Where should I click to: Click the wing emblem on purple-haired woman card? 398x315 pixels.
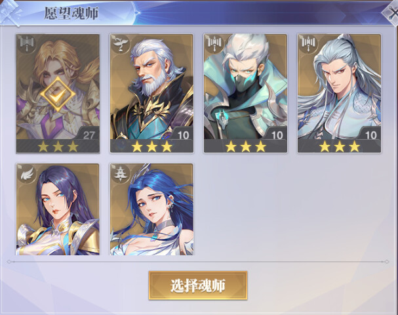pos(27,173)
